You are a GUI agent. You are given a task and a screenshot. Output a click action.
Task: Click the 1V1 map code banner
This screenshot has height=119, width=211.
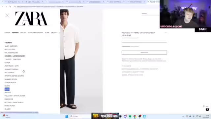(x=105, y=116)
